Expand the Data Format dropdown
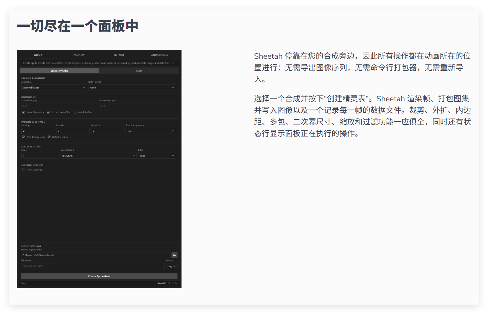The image size is (488, 314). coord(132,87)
